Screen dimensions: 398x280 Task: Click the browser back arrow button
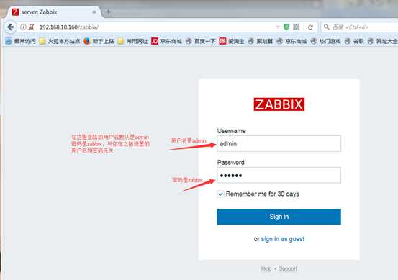[10, 27]
